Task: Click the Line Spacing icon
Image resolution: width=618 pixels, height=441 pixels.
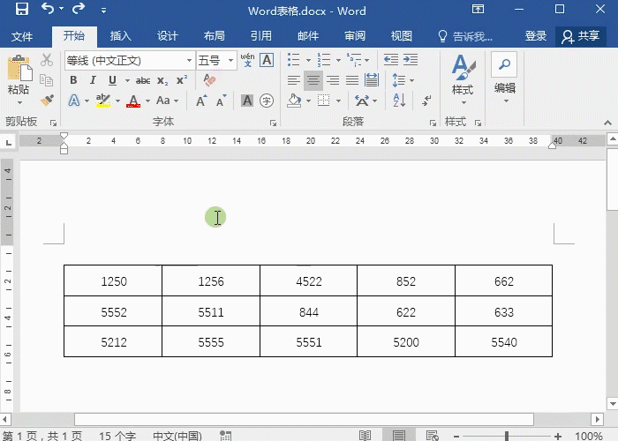Action: (x=398, y=80)
